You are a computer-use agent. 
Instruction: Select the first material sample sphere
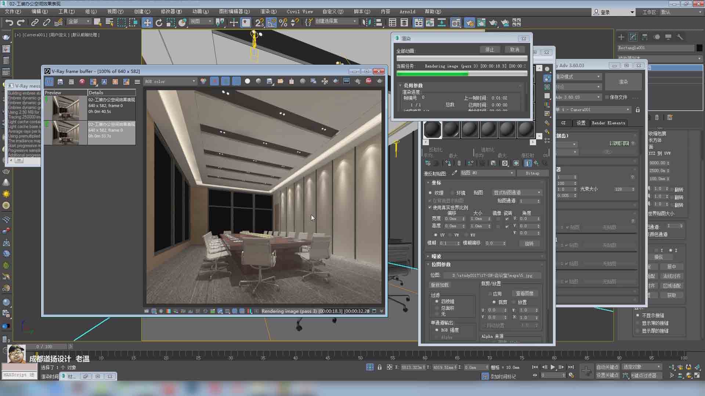tap(432, 129)
